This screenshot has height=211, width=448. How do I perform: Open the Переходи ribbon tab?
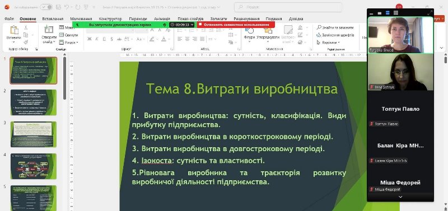tap(138, 19)
